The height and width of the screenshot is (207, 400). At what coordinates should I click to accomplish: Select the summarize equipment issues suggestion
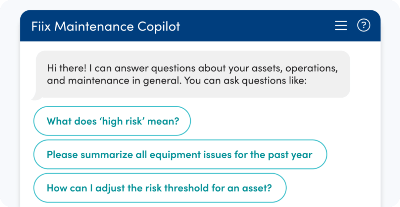[x=180, y=154]
